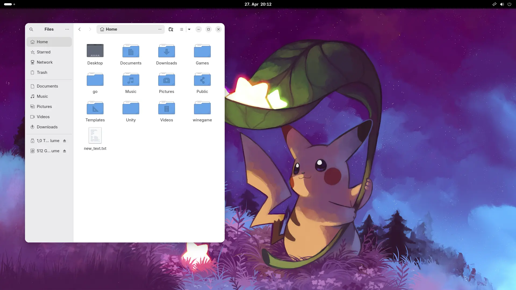Image resolution: width=516 pixels, height=290 pixels.
Task: Click the Activities workspace indicator in top bar
Action: point(9,4)
